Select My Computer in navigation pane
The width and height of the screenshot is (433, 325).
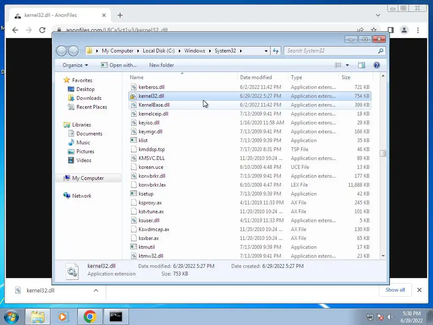[88, 178]
